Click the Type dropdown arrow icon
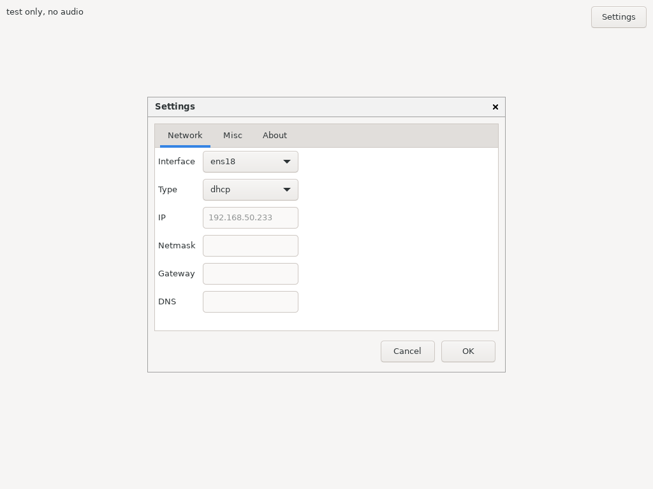Image resolution: width=653 pixels, height=489 pixels. (287, 190)
